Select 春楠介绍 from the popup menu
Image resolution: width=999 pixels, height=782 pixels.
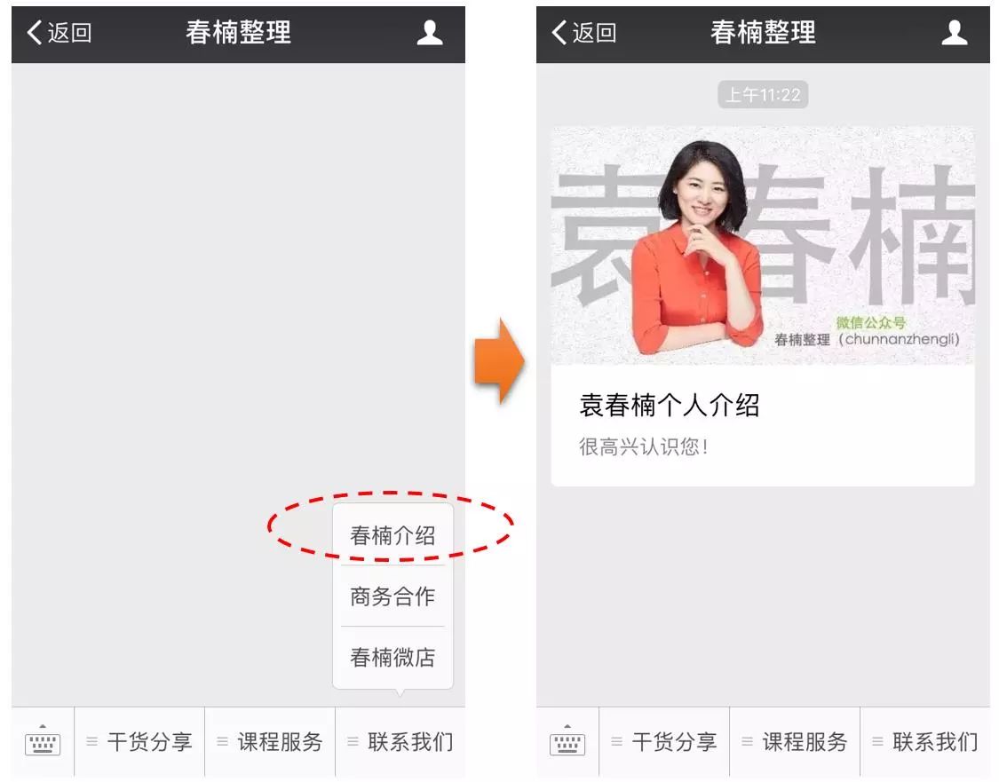pyautogui.click(x=392, y=535)
